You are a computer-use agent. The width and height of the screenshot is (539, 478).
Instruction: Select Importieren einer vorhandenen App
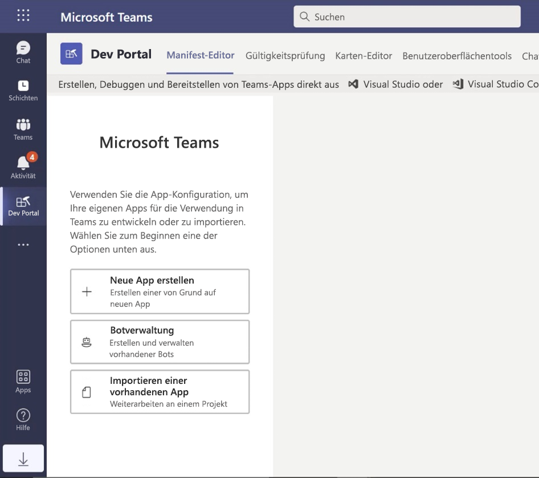click(x=160, y=392)
